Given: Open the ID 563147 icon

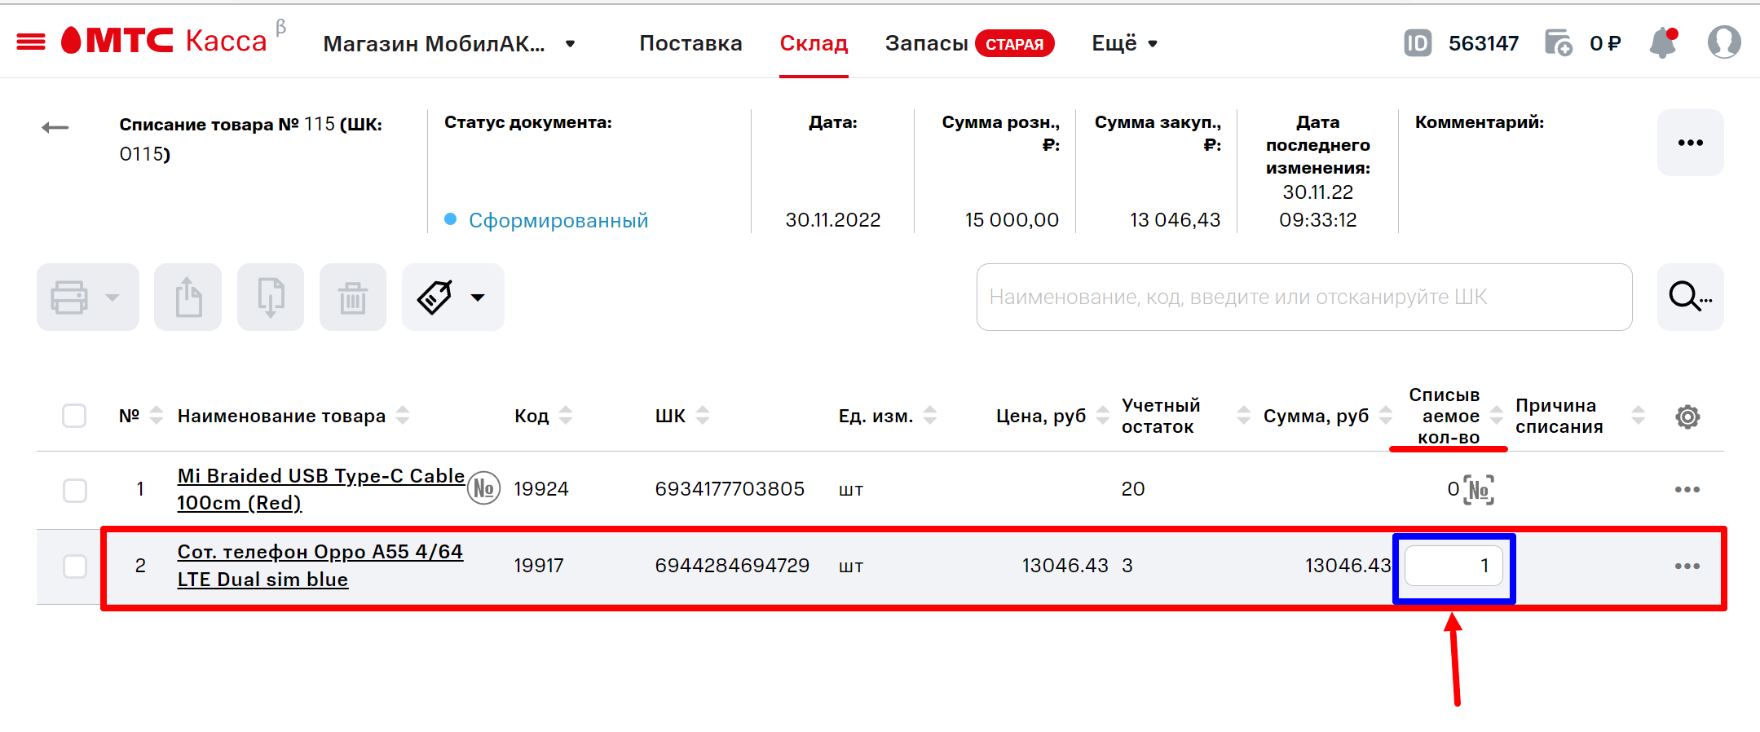Looking at the screenshot, I should tap(1418, 43).
